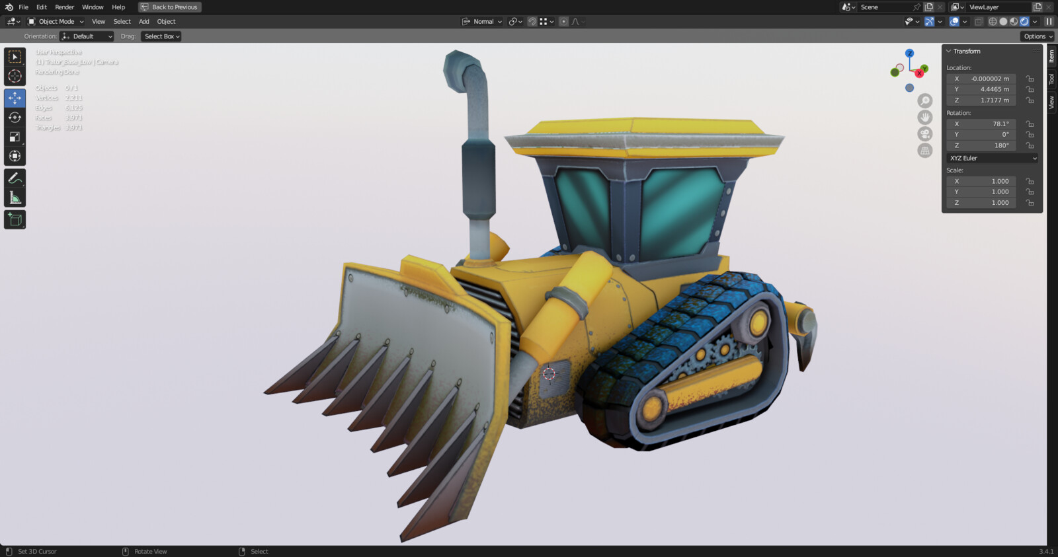Toggle proportional editing button
This screenshot has height=557, width=1058.
click(x=563, y=22)
